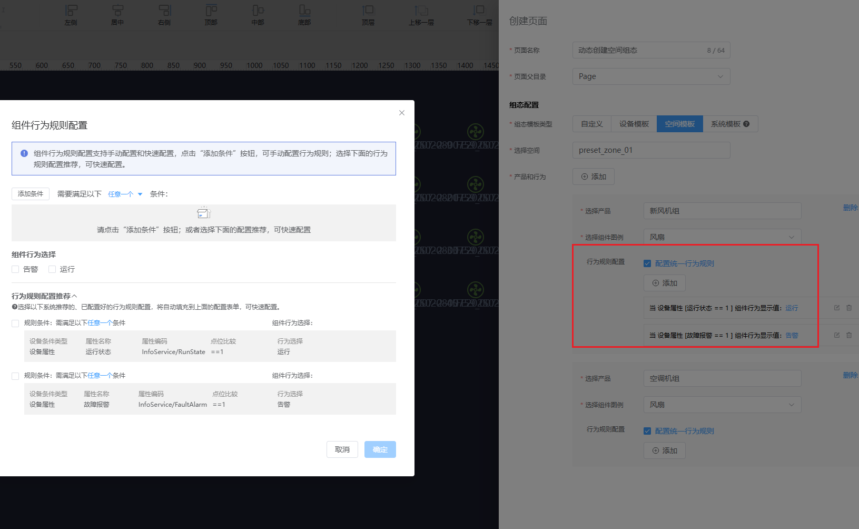Click the 添加条件 button
859x529 pixels.
pyautogui.click(x=31, y=194)
